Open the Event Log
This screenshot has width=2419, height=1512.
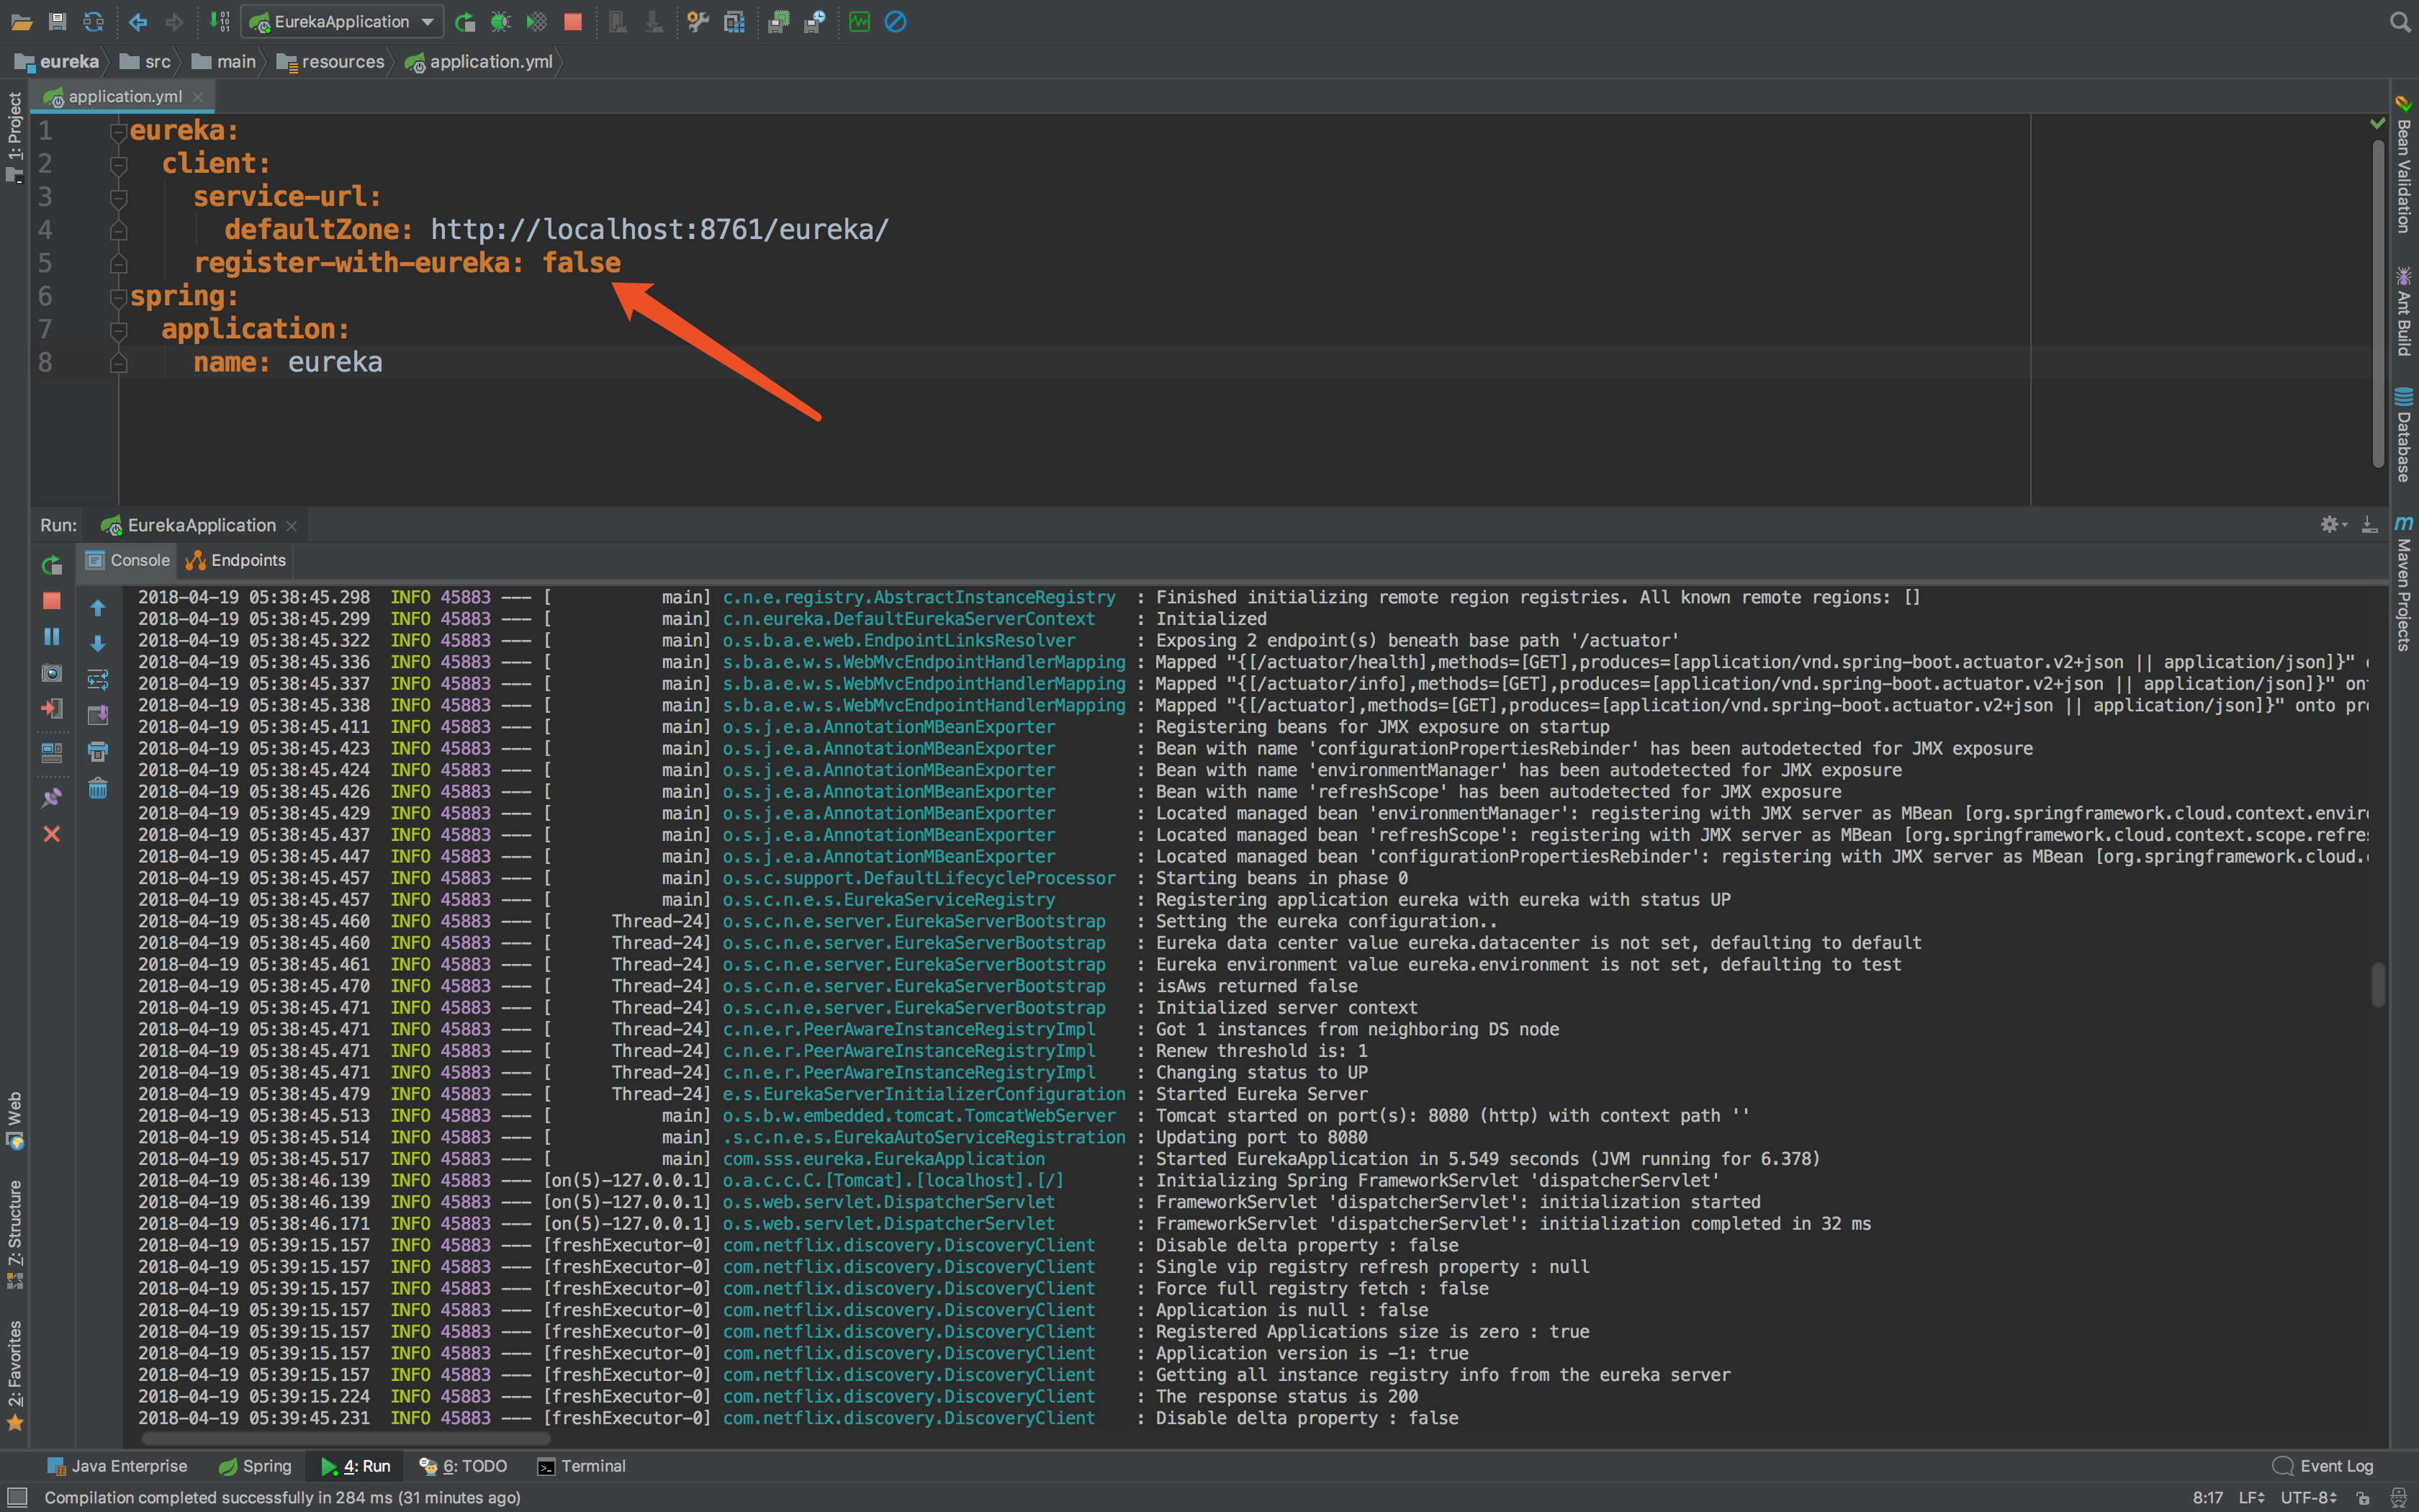pyautogui.click(x=2323, y=1466)
